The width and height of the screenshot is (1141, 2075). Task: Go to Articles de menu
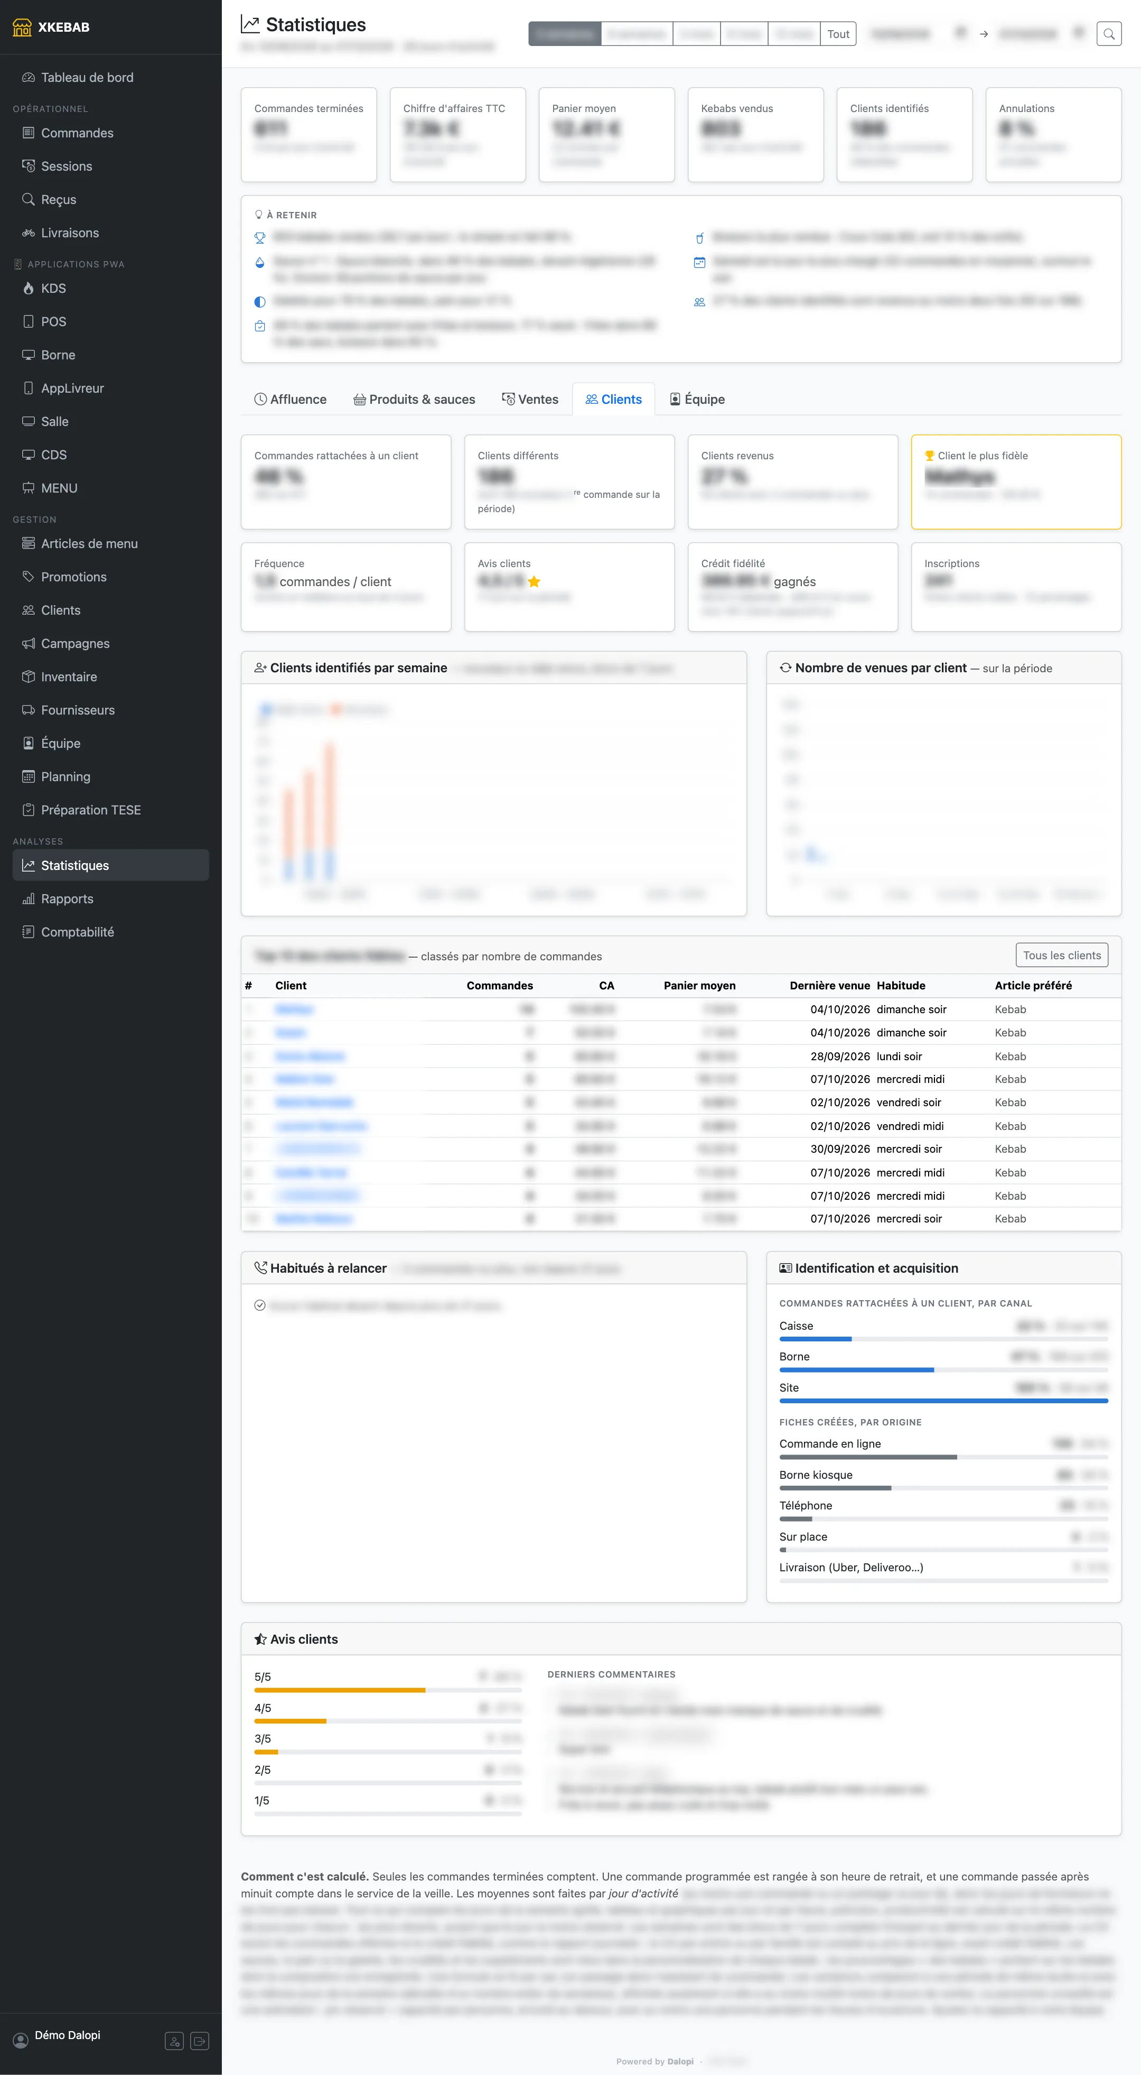[x=110, y=544]
